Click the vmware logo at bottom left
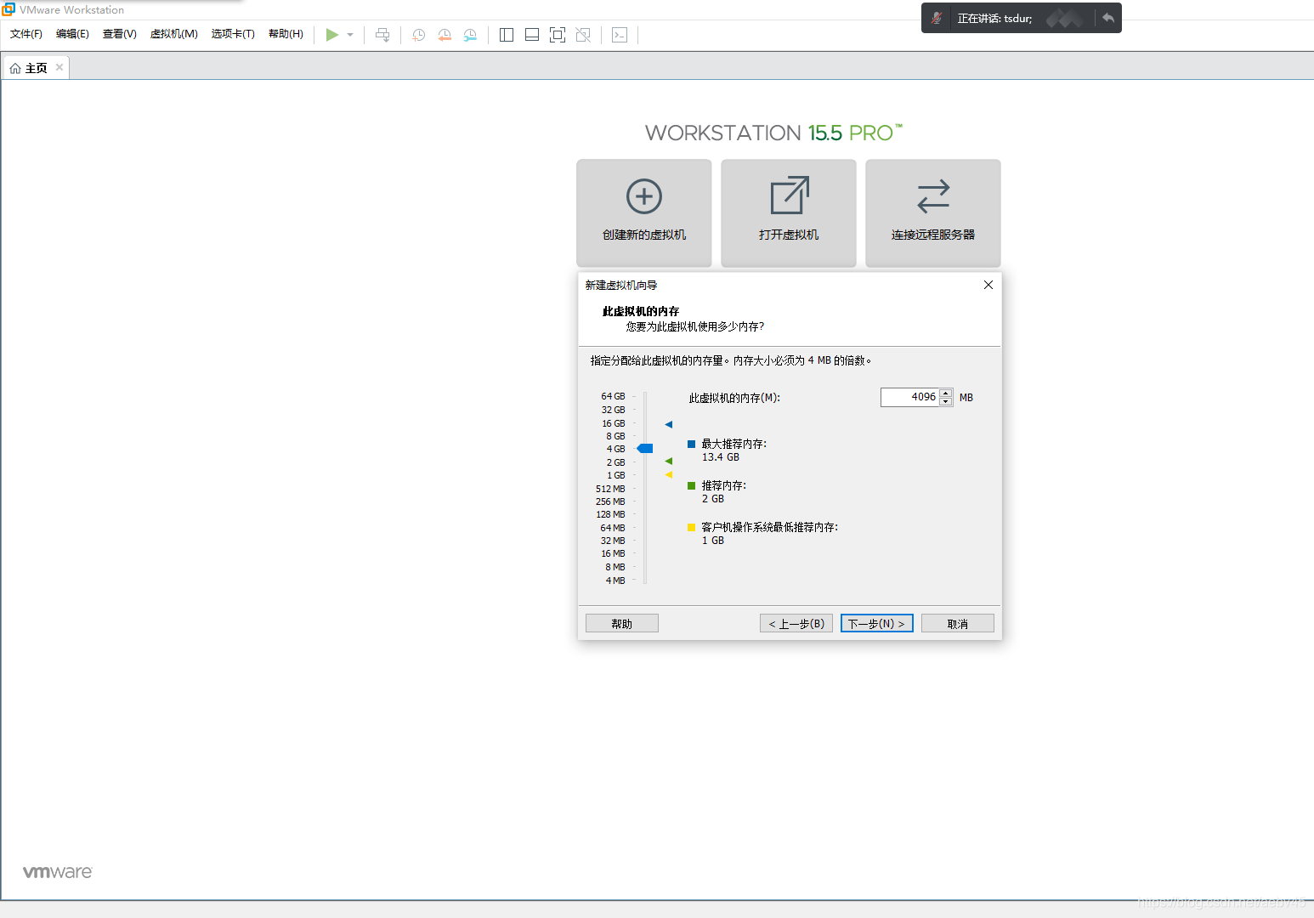 click(57, 872)
